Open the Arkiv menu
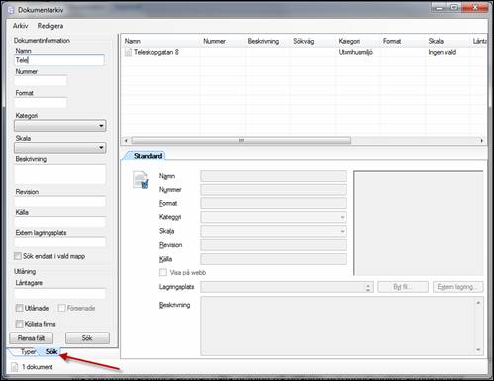Screen dimensions: 494x381 20,26
